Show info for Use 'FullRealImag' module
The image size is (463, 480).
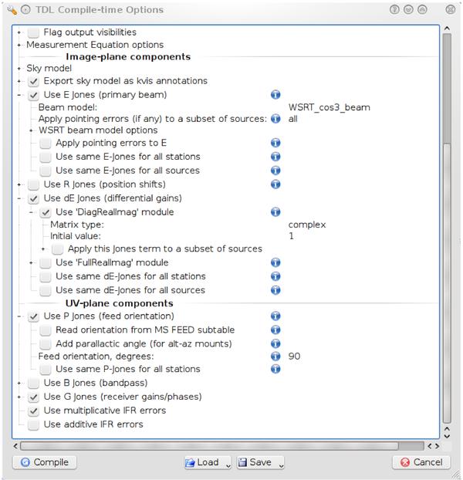coord(275,263)
